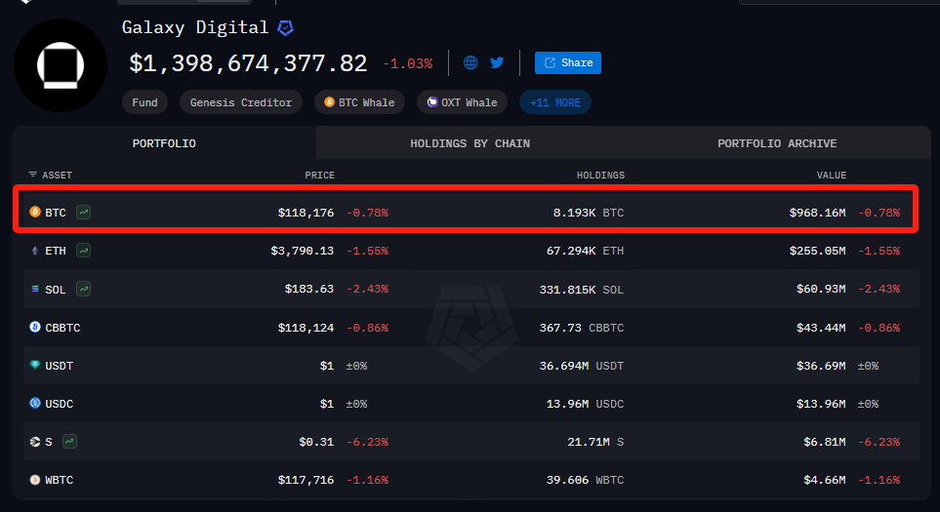Open the PORTFOLIO ARCHIVE tab
The width and height of the screenshot is (940, 512).
click(777, 143)
